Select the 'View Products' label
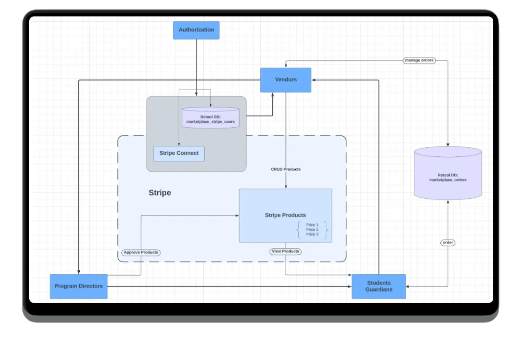Image resolution: width=520 pixels, height=345 pixels. tap(285, 252)
